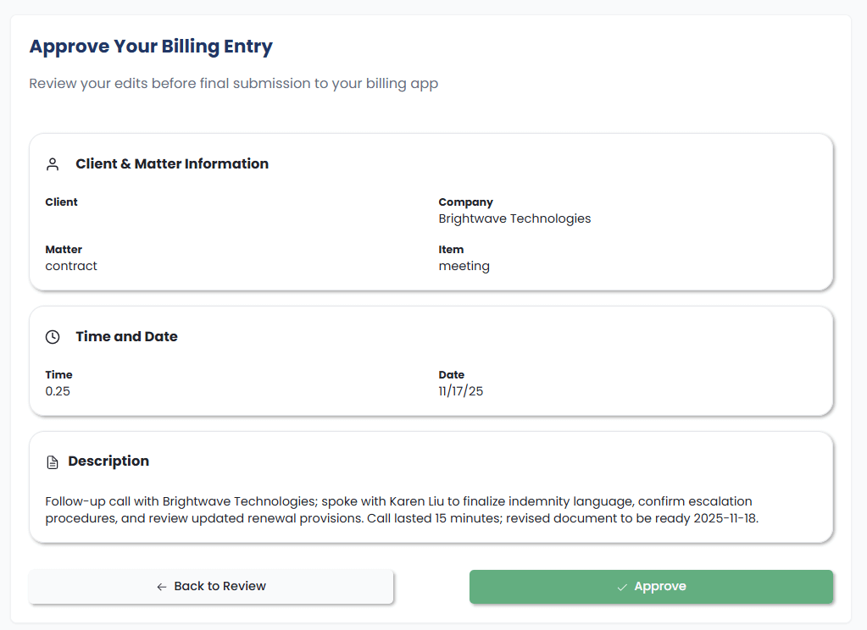Click the "Review your edits" subtitle text
The image size is (867, 630).
[x=233, y=84]
